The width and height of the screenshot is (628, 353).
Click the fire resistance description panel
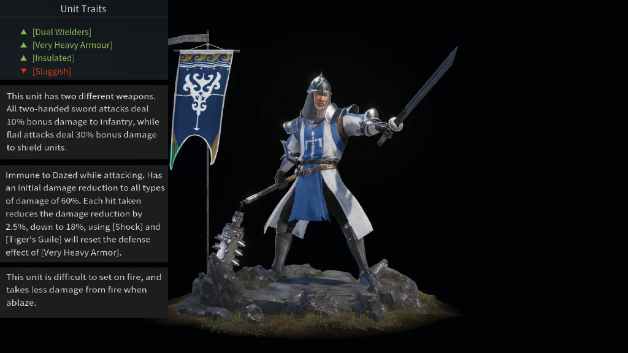(x=83, y=290)
